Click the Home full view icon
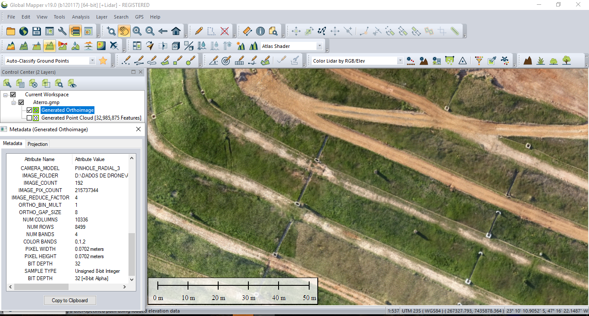 click(x=176, y=31)
